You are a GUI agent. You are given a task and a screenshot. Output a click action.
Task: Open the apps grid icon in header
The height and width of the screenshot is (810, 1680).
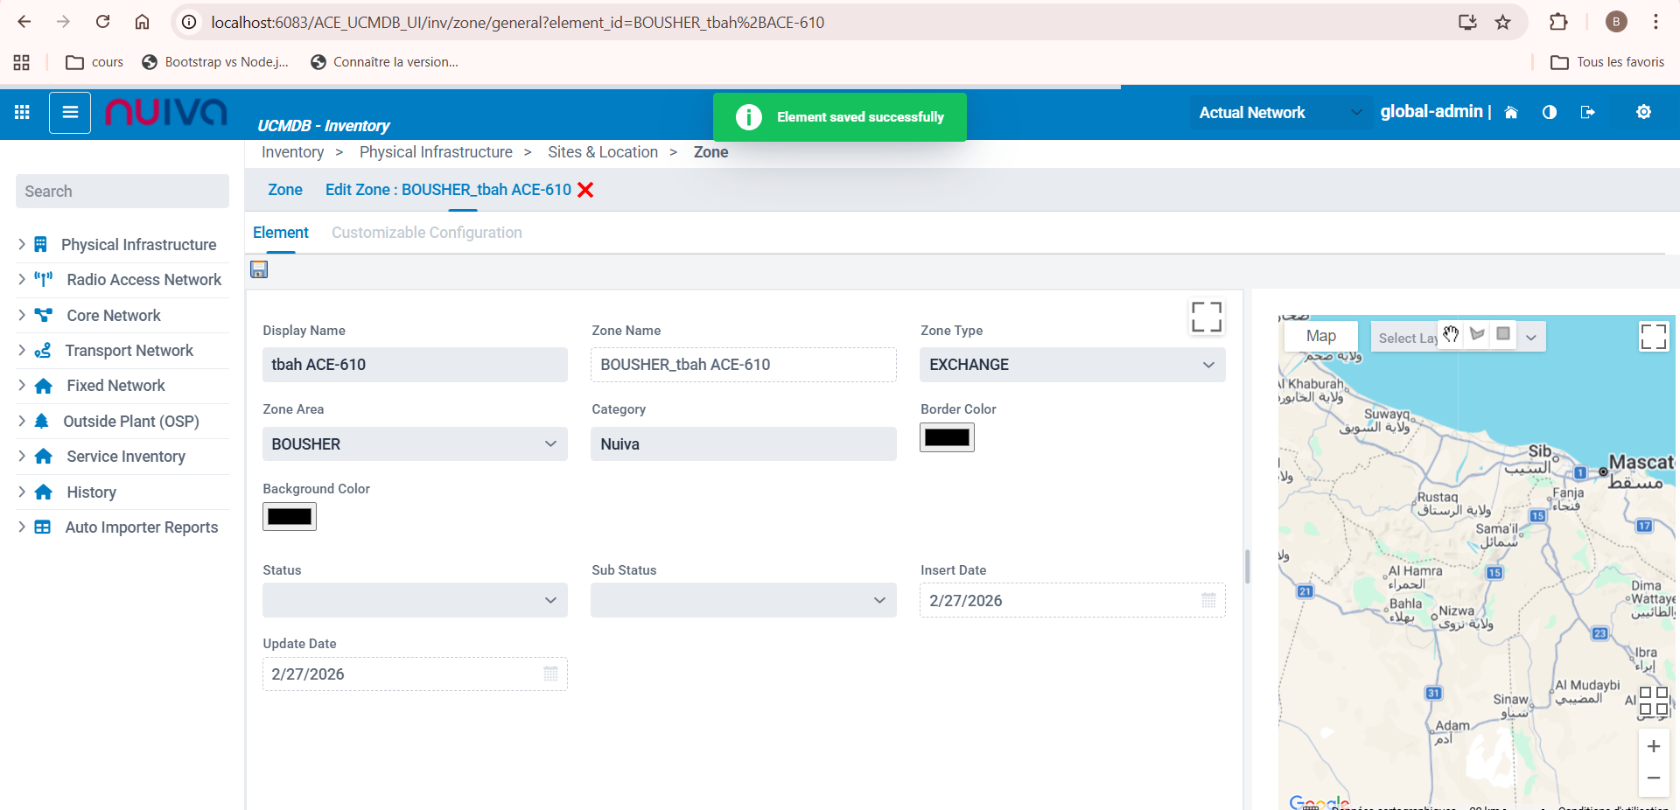(22, 112)
